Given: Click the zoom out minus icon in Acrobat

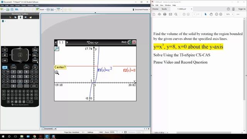Looking at the screenshot, I should 217,14.
